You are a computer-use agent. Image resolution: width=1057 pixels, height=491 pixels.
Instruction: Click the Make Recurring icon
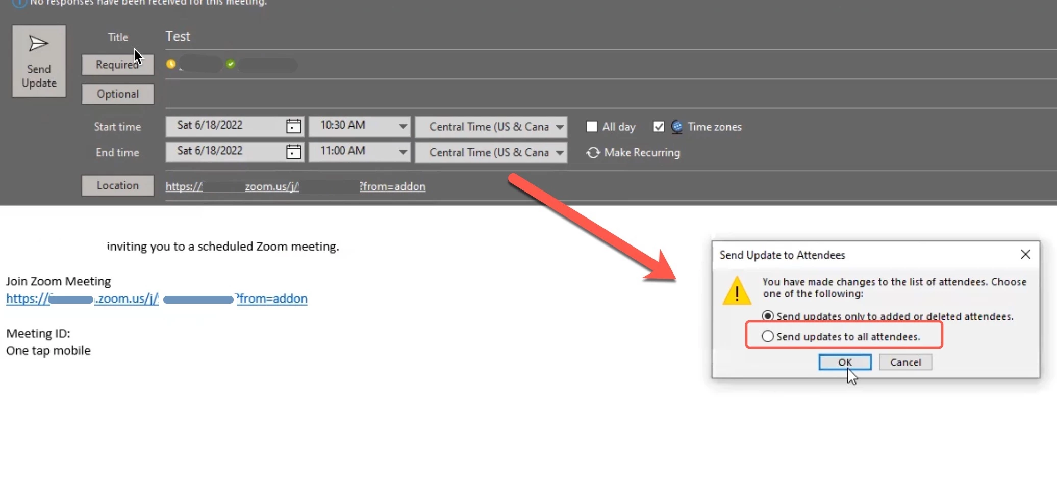(x=593, y=152)
